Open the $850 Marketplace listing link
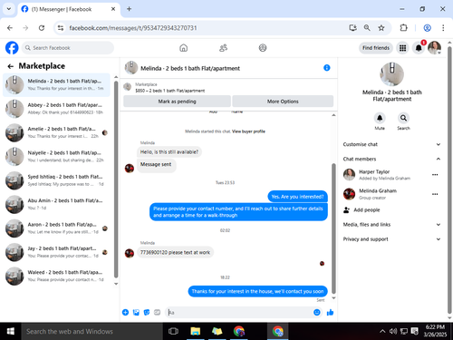 pos(169,91)
